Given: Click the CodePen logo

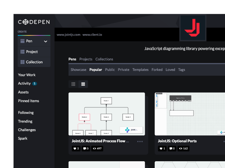Looking at the screenshot, I should [x=33, y=22].
